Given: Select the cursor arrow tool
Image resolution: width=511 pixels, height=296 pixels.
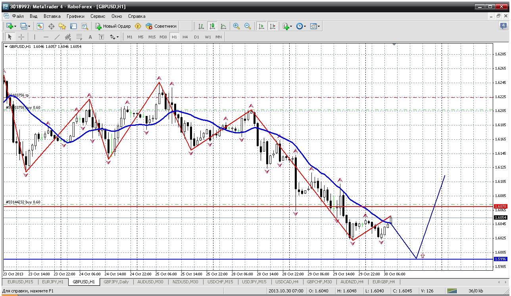Looking at the screenshot, I should (10, 37).
